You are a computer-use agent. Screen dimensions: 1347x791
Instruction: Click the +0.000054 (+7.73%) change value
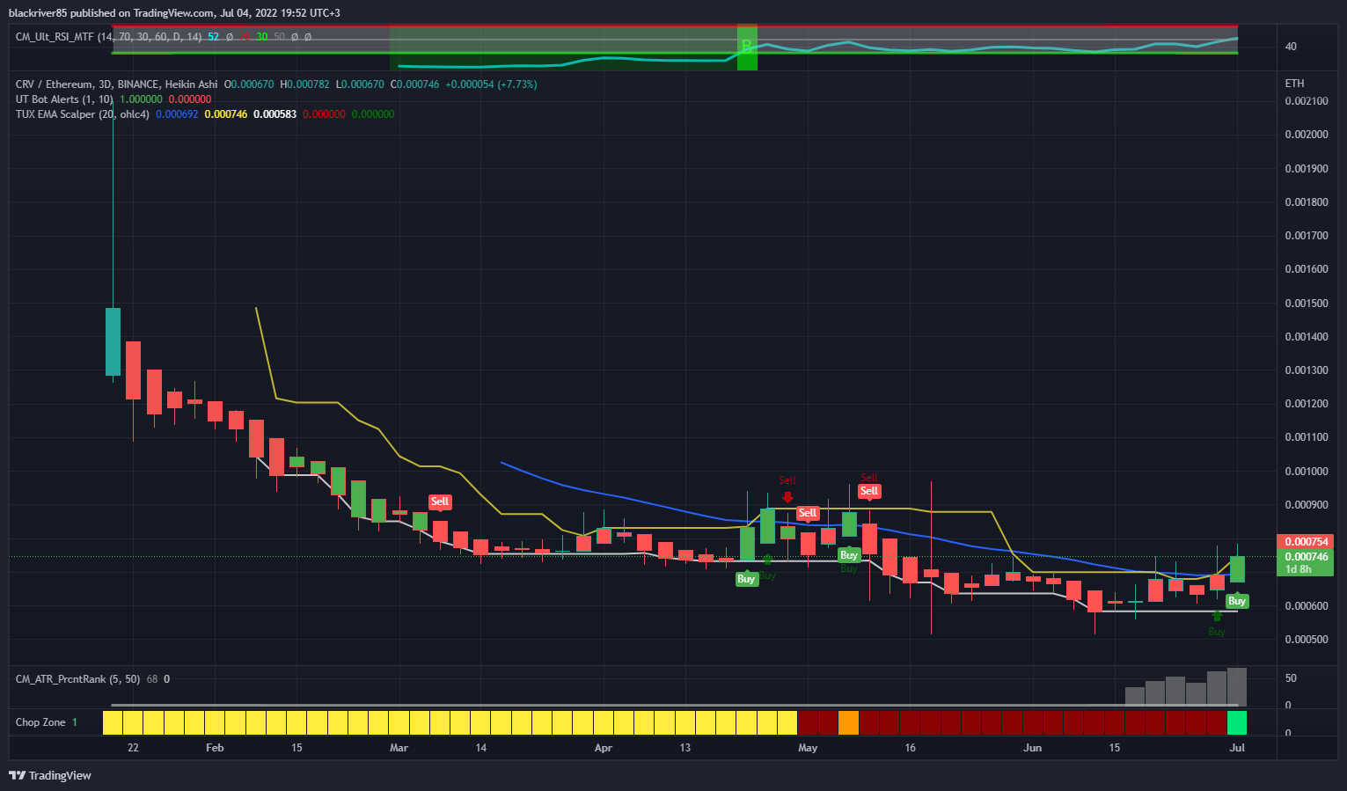491,84
